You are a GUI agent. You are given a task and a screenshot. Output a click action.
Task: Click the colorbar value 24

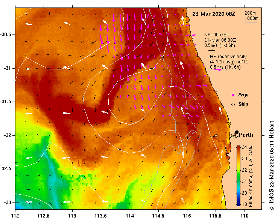tap(244, 147)
